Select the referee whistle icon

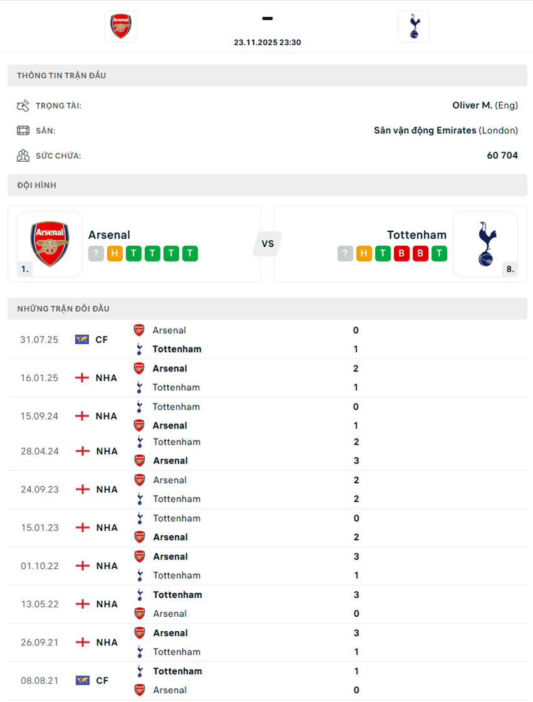tap(23, 105)
